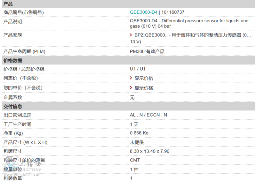
Task: Click the red chevron in 您的单价 row
Action: [x=131, y=88]
